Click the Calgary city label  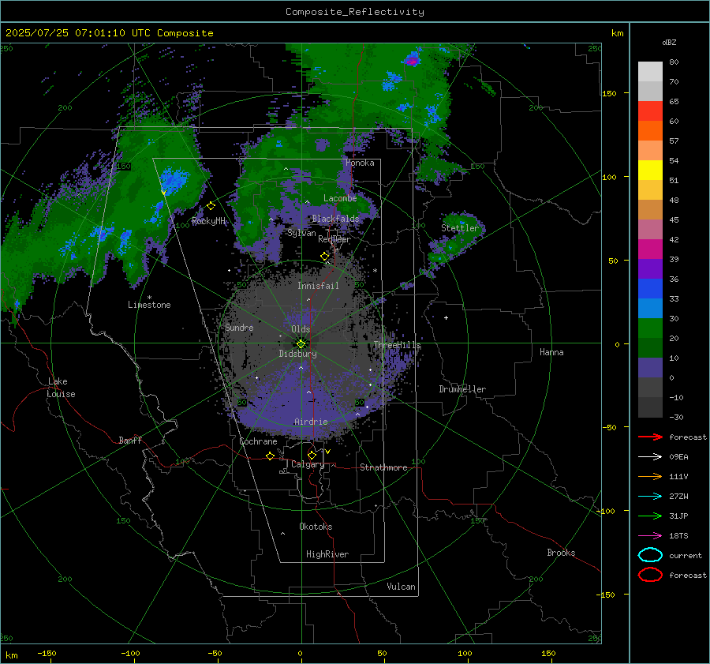point(308,464)
